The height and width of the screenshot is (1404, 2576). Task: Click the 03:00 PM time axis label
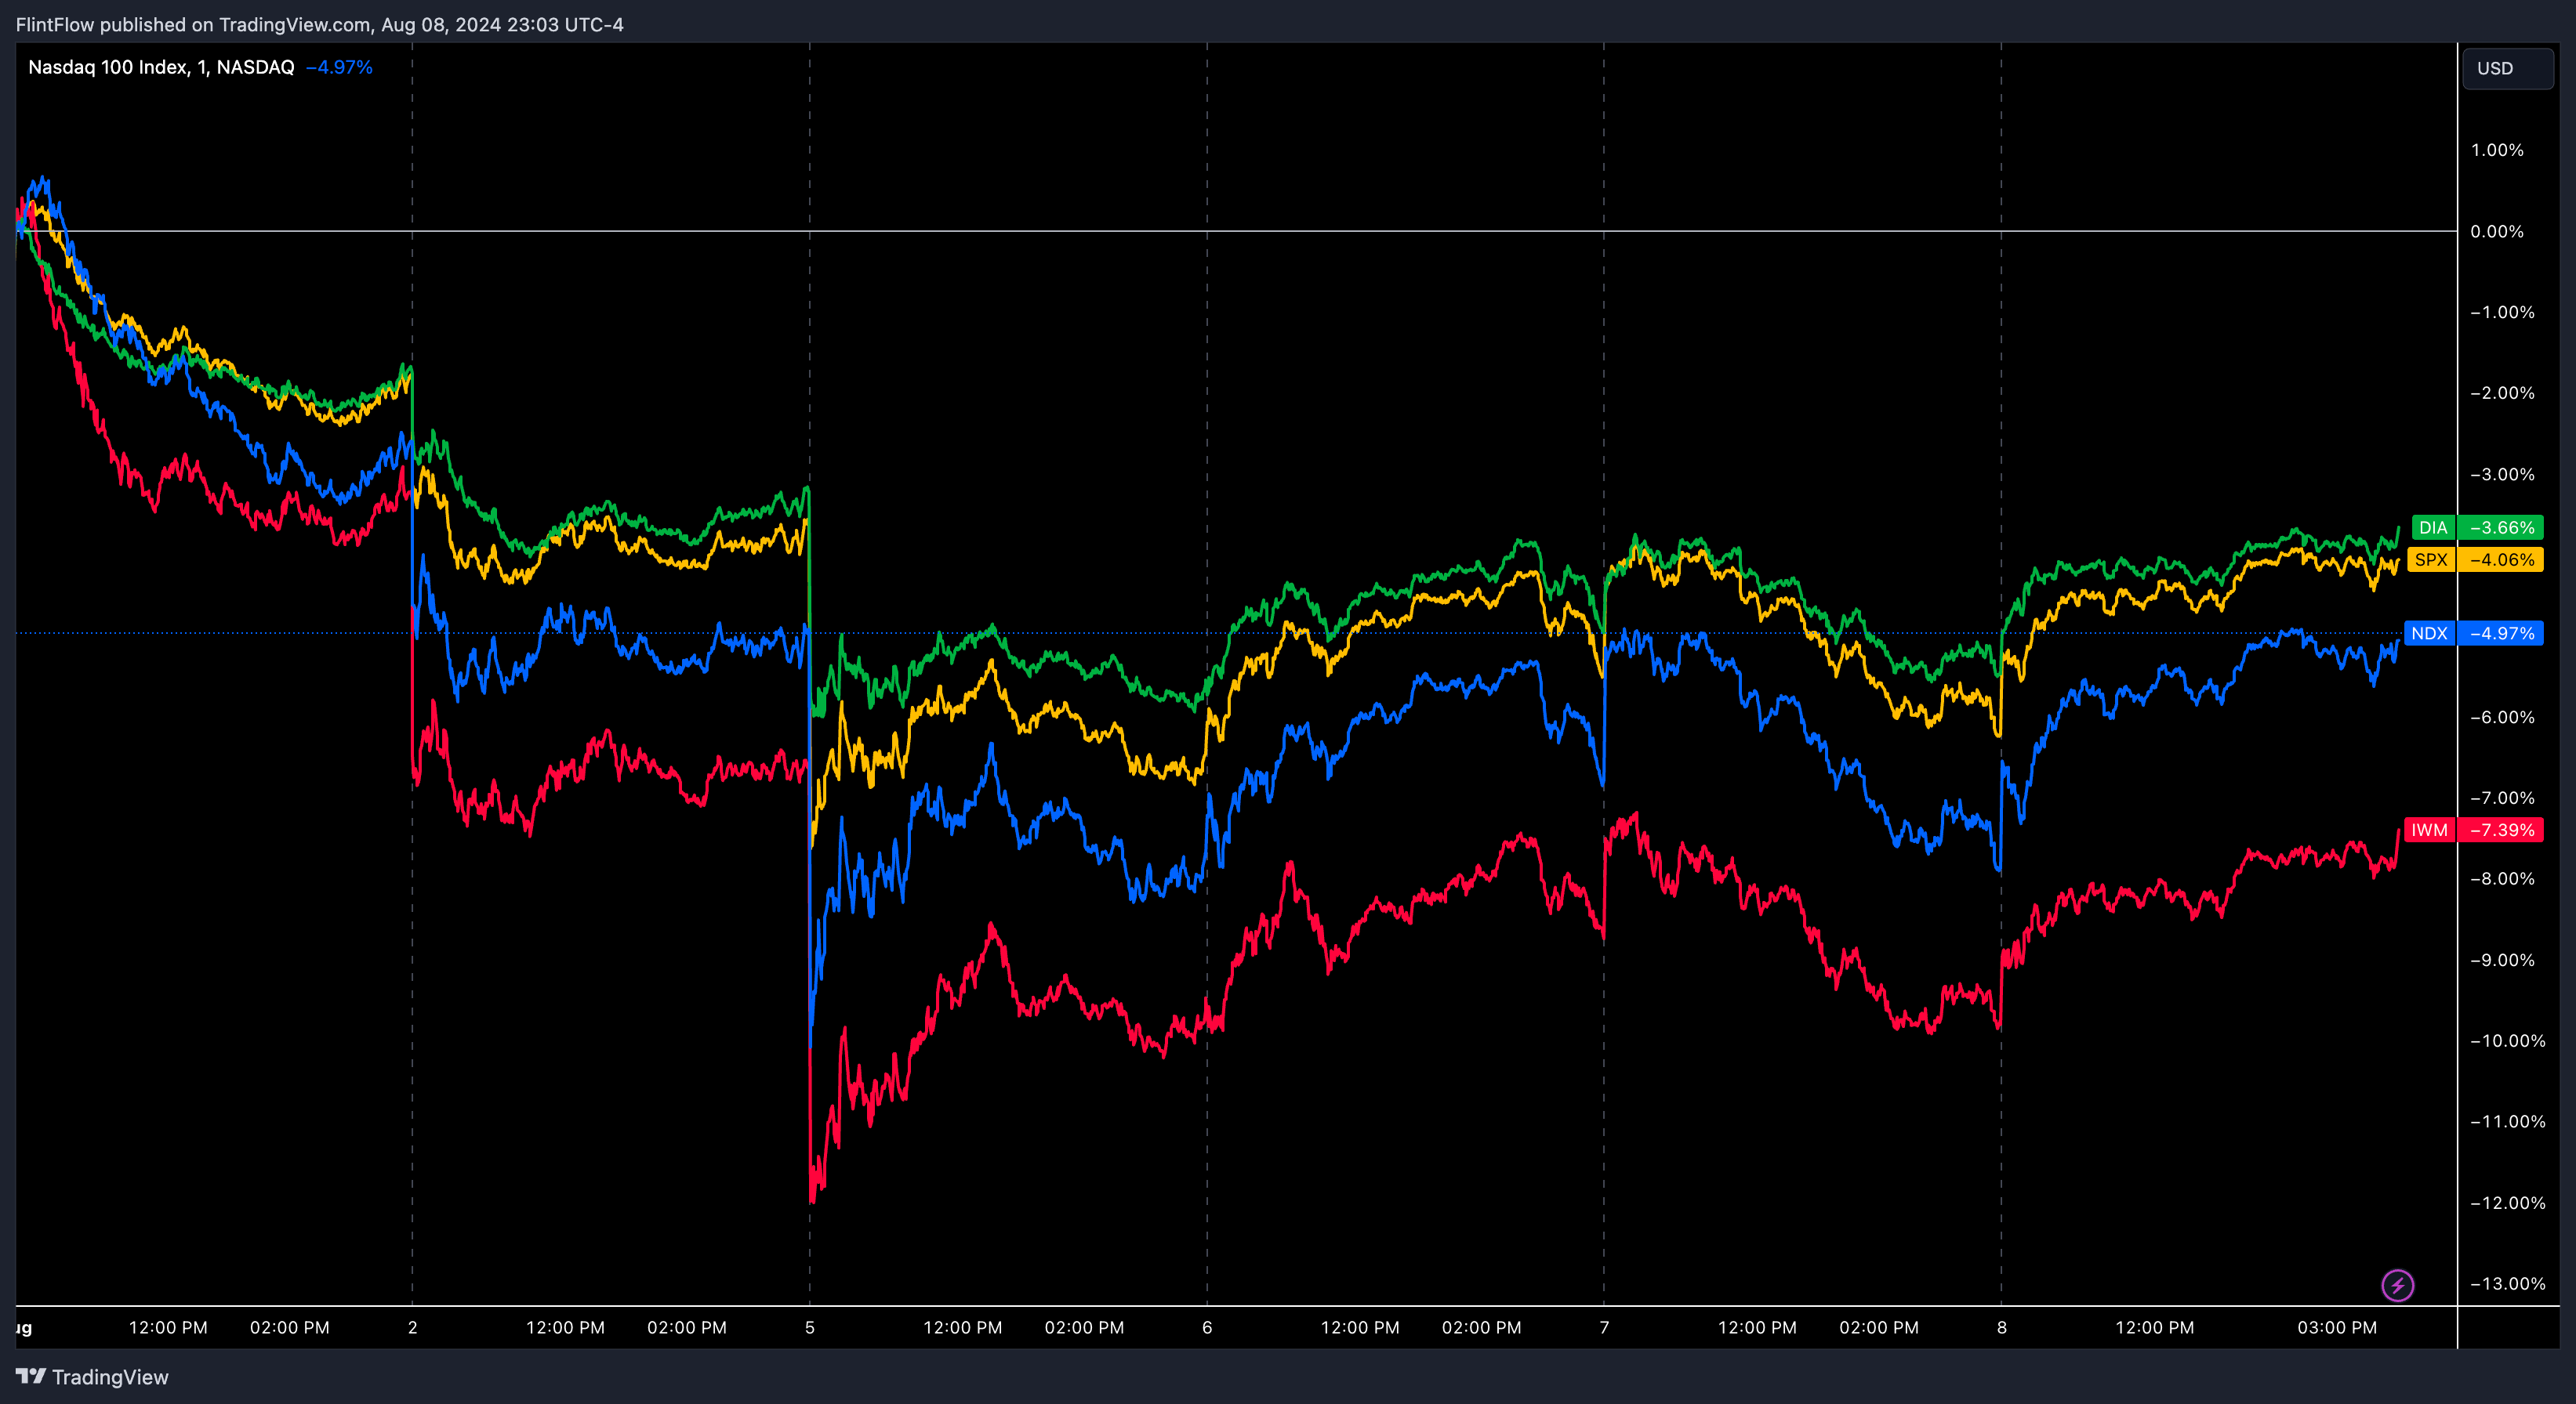[x=2337, y=1327]
